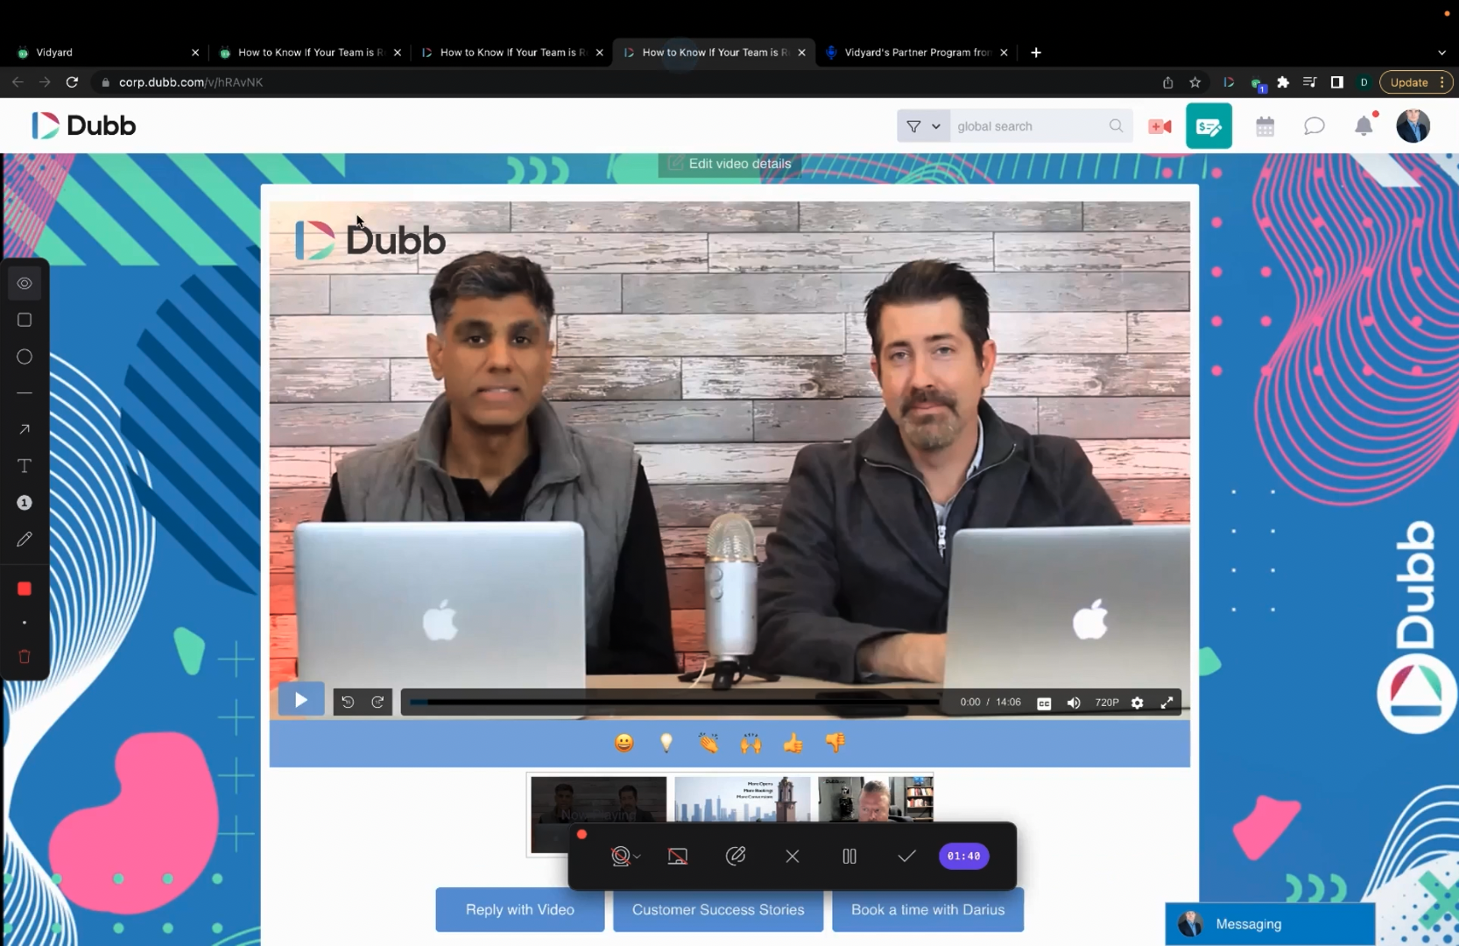Open the bookshelf man video thumbnail
Screen dimensions: 1459x946
pos(876,799)
